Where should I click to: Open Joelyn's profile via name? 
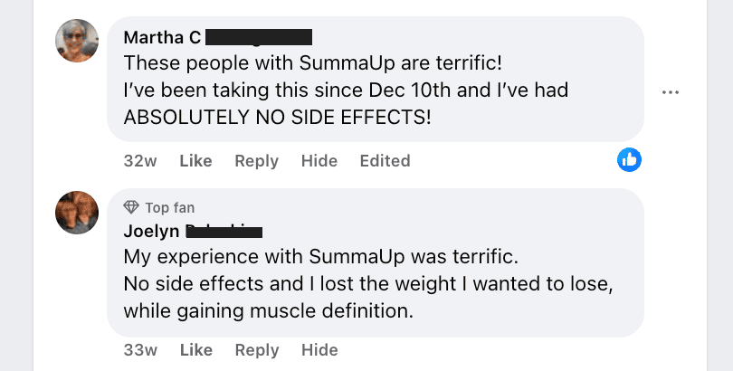(152, 232)
